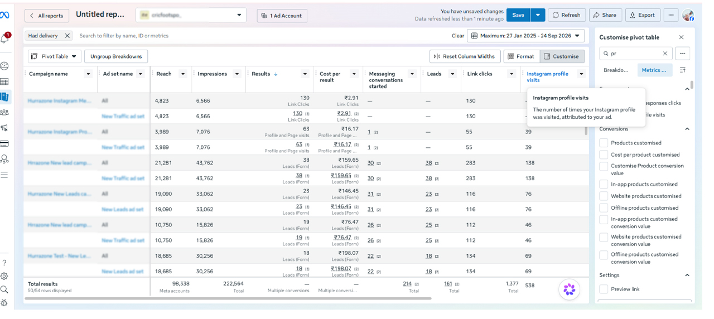Collapse the Settings section

(x=687, y=275)
